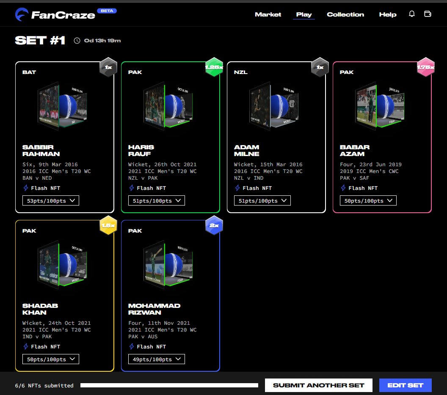Expand 51pts/100pts dropdown on Adam Milne card
Viewport: 447px width, 395px height.
click(x=262, y=200)
